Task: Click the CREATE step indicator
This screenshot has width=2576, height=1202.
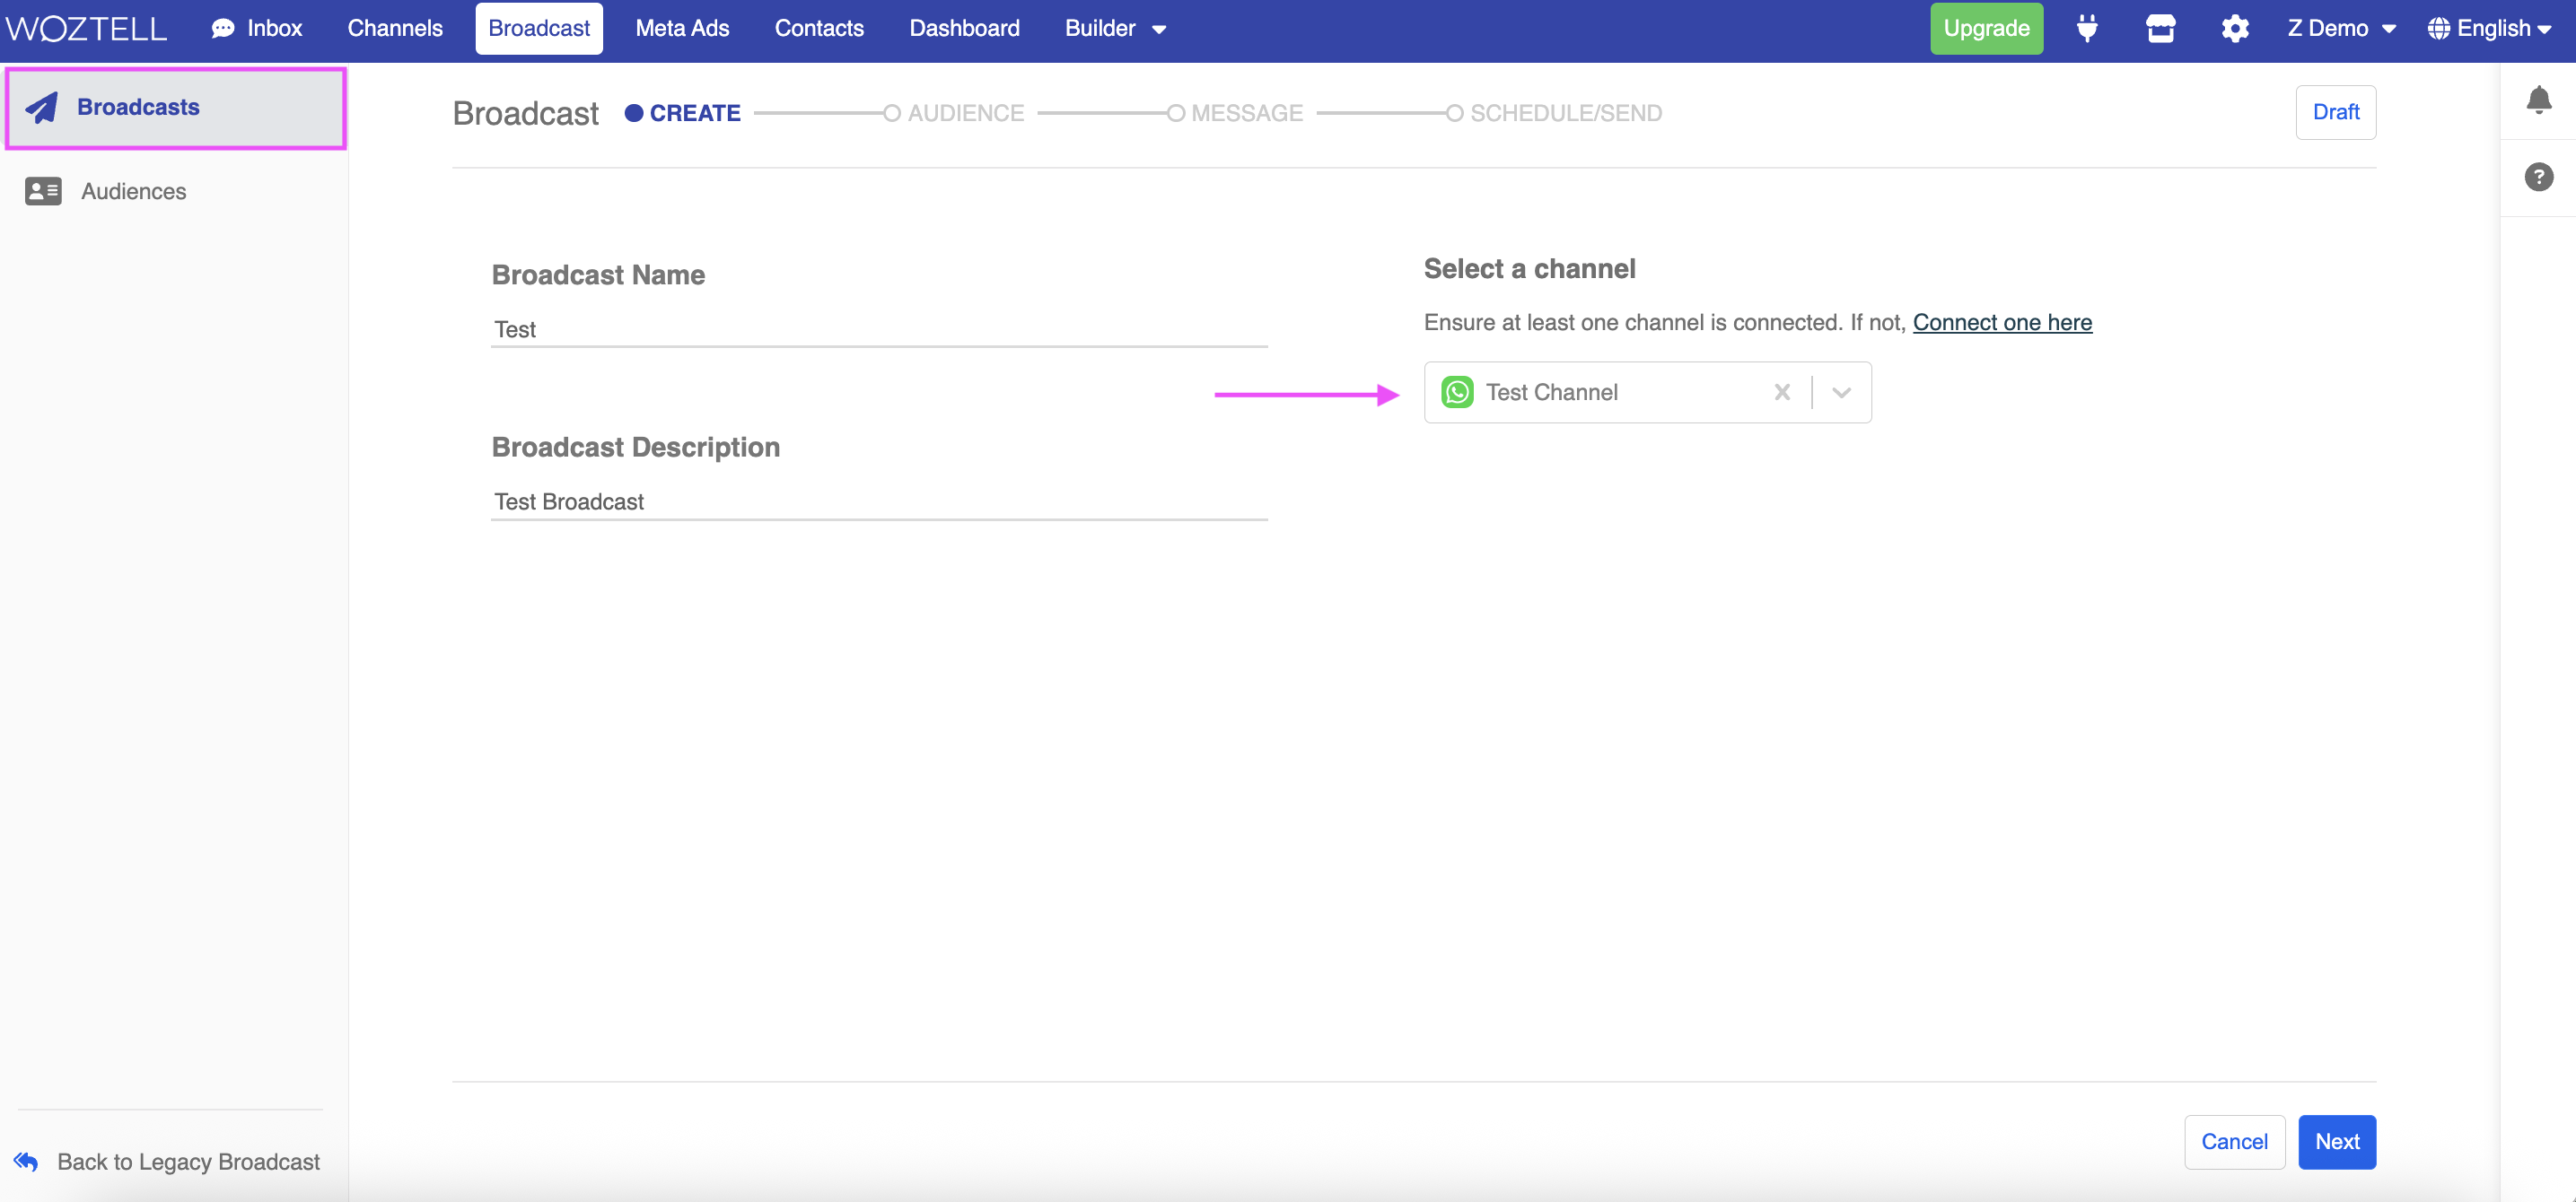Action: click(683, 113)
